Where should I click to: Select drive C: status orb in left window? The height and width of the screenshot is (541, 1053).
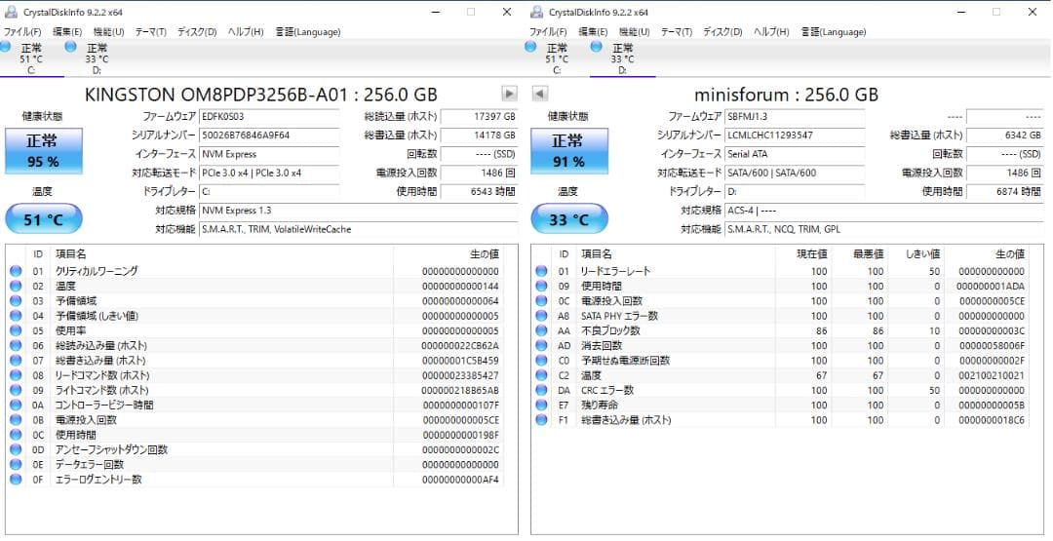6,47
